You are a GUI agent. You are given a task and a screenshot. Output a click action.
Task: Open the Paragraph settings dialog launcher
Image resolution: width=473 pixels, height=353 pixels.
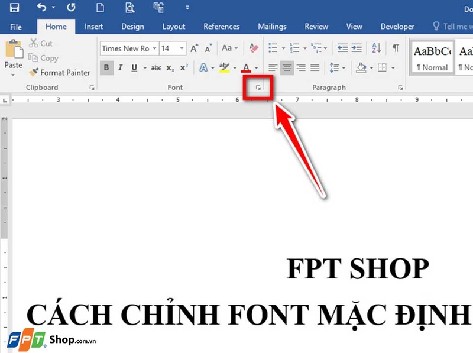coord(400,88)
